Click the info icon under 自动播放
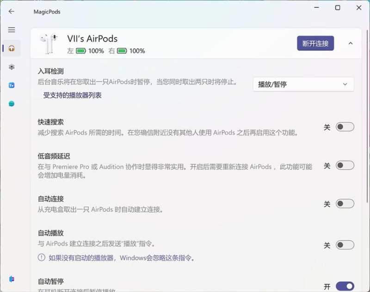This screenshot has height=292, width=370. [42, 258]
